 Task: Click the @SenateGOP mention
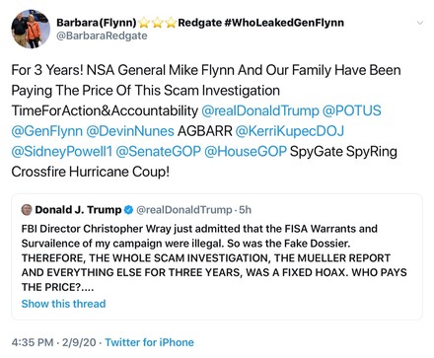point(158,152)
